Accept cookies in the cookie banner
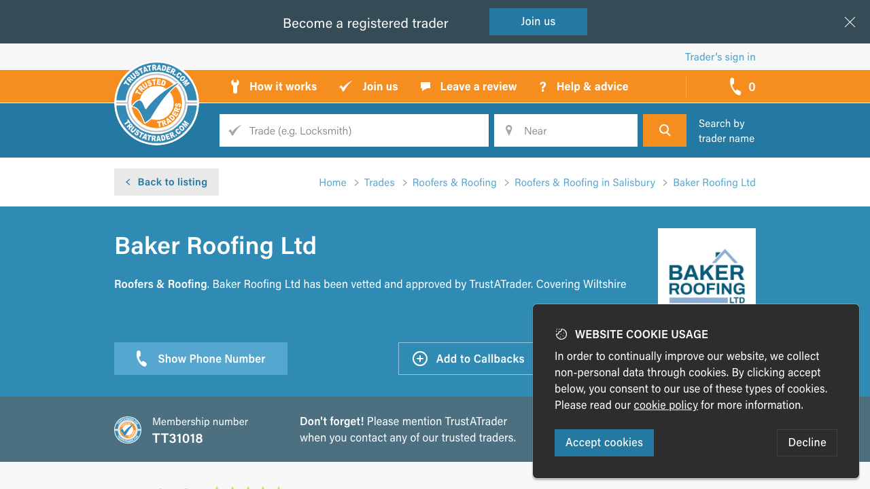Viewport: 870px width, 489px height. pos(604,442)
